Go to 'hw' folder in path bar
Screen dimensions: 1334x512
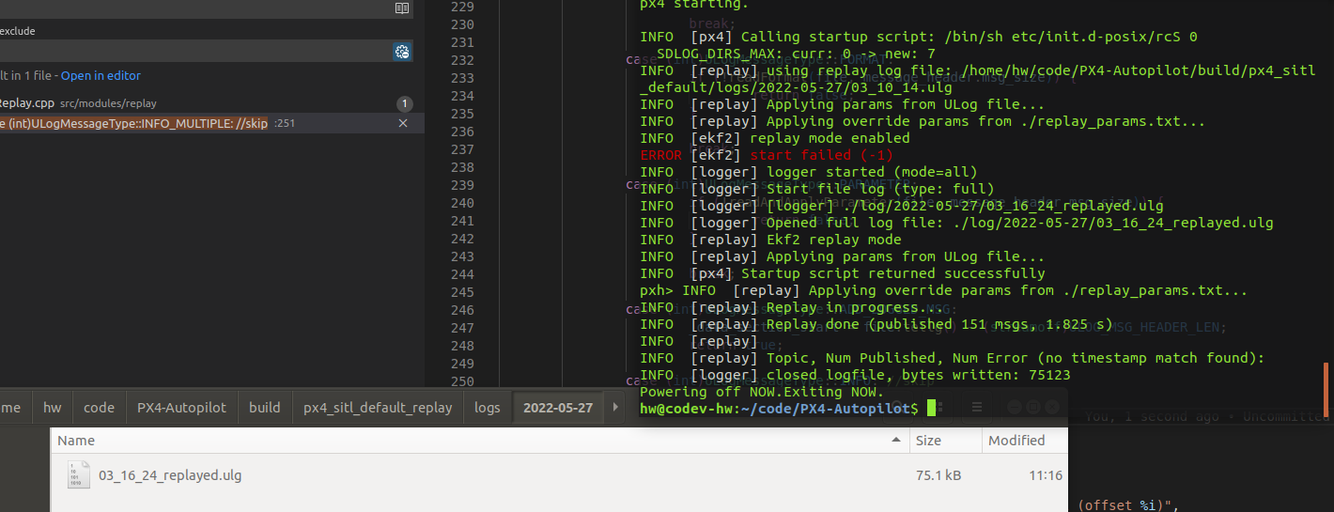(53, 407)
